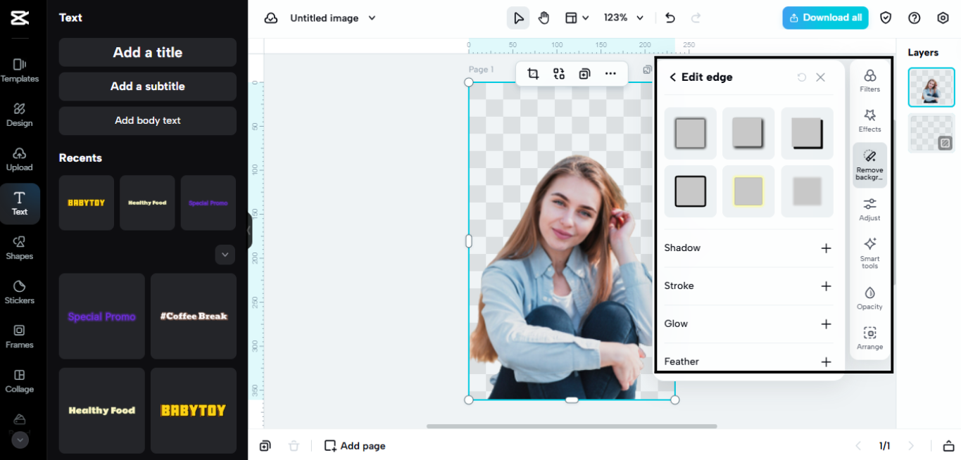Open the Opacity control
The image size is (961, 460).
point(869,298)
